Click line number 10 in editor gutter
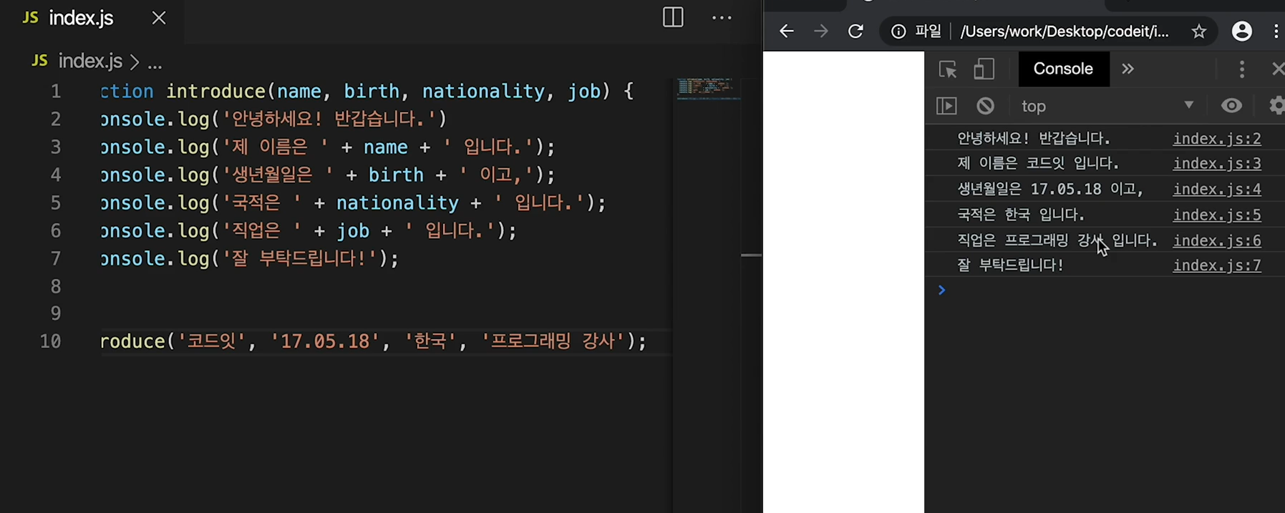 pos(50,341)
